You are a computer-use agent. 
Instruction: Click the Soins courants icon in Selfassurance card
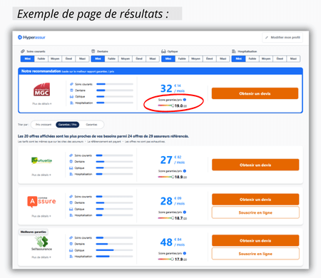coord(71,237)
